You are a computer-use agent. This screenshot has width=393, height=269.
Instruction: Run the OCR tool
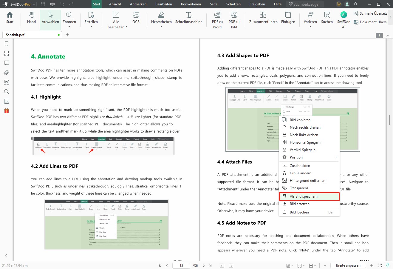click(136, 18)
